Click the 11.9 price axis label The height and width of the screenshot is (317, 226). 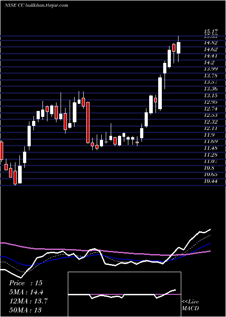tap(209, 135)
